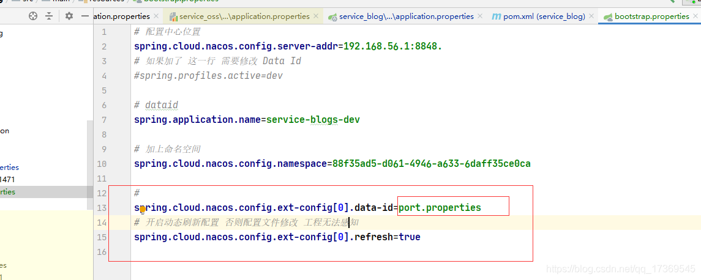Click gutter line number 16

102,252
